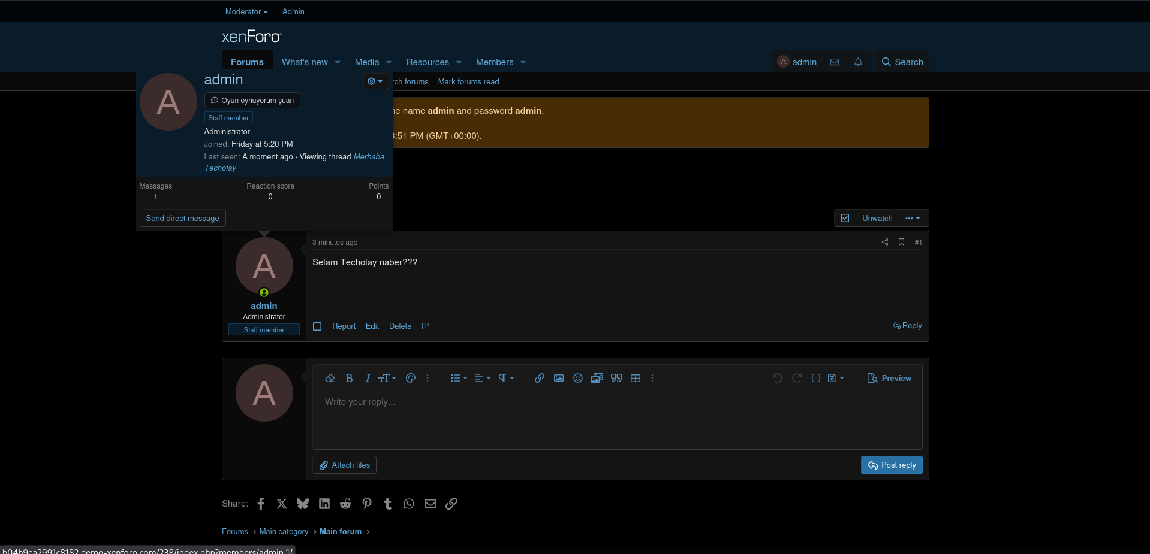This screenshot has height=554, width=1150.
Task: Share thread via email icon
Action: pyautogui.click(x=431, y=504)
